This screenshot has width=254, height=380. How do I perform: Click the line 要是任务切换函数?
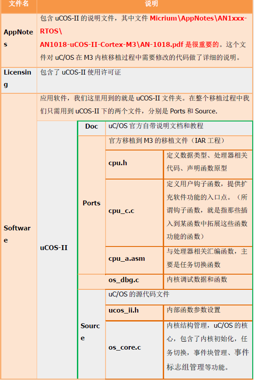coord(193,264)
